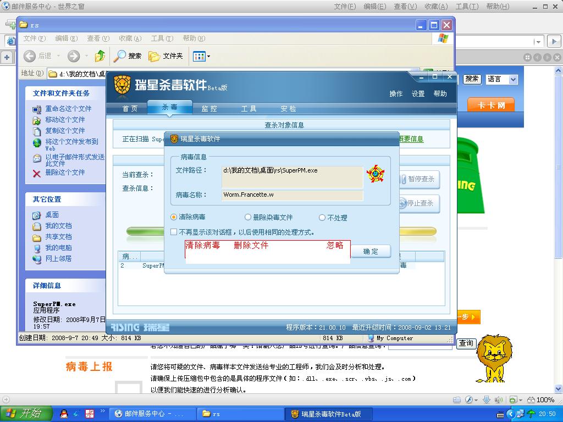Select the 清除病毒 radio option
Image resolution: width=563 pixels, height=422 pixels.
174,217
